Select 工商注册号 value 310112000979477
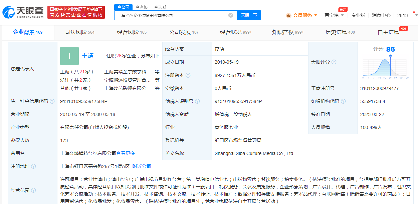 point(380,88)
